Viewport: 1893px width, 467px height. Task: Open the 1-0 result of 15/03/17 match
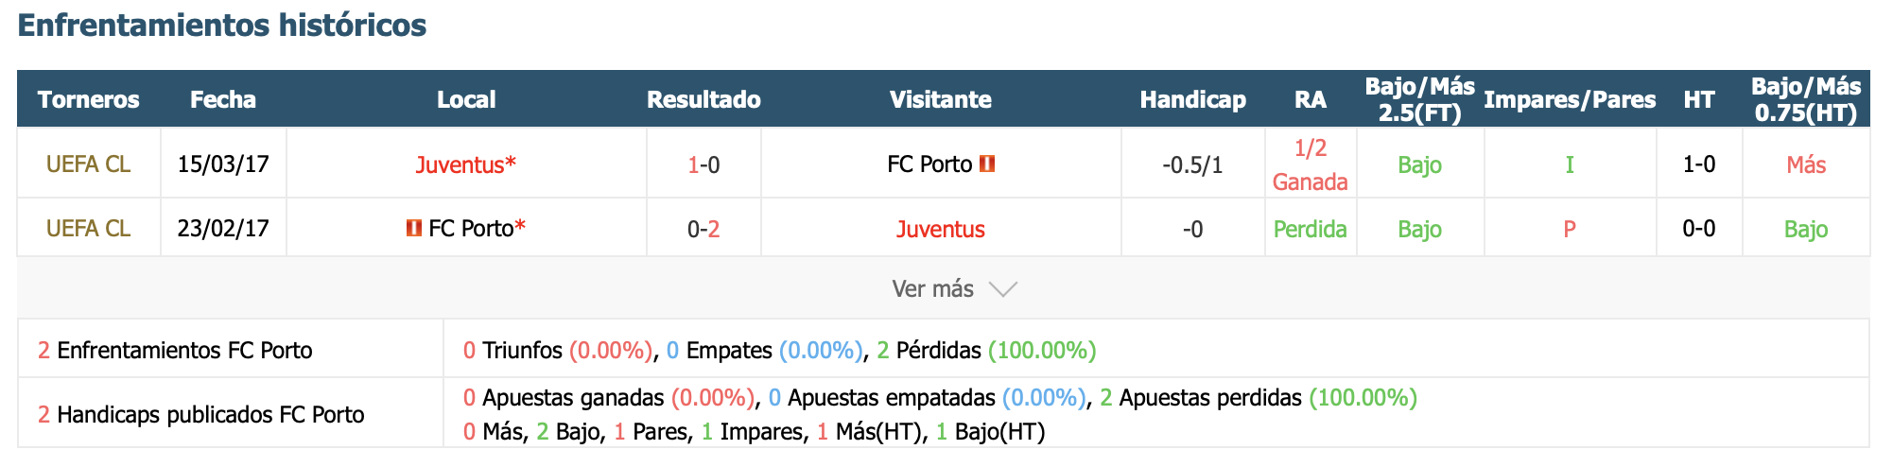click(x=703, y=164)
